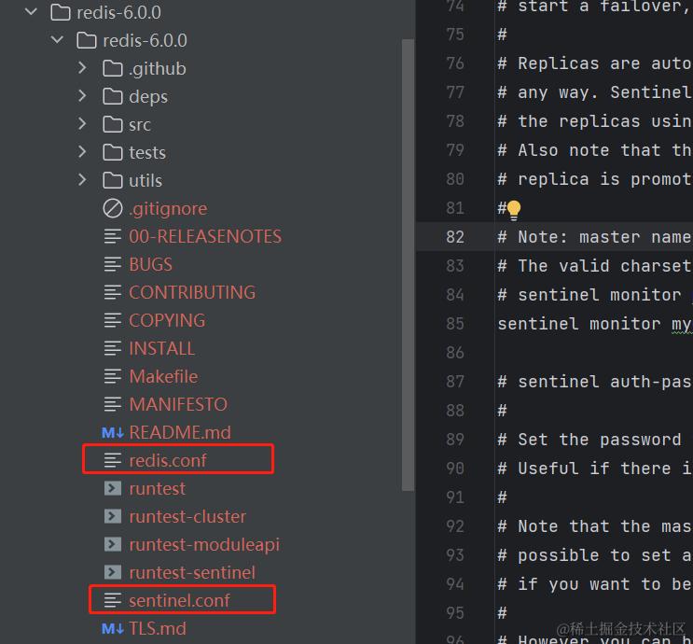This screenshot has height=644, width=693.
Task: Click the src folder icon
Action: coord(112,124)
